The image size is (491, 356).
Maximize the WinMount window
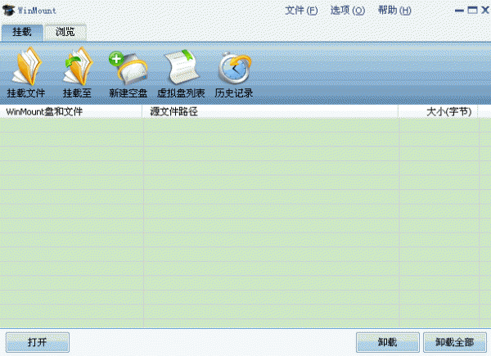tap(472, 11)
